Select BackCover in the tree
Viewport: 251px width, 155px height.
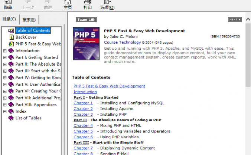click(26, 37)
